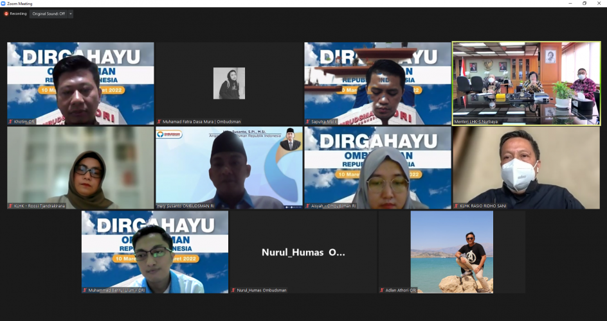The width and height of the screenshot is (607, 321).
Task: Click muted mic icon beside KLHK RASIO RIDHO SANI
Action: click(x=456, y=206)
